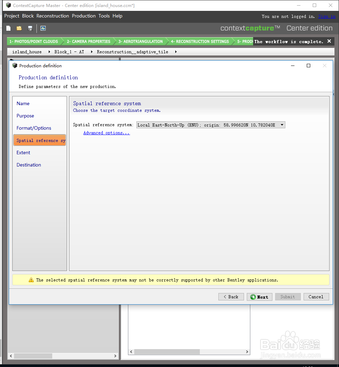The image size is (339, 367).
Task: Expand breadcrumb arrow after Block_1 - AT
Action: [91, 52]
